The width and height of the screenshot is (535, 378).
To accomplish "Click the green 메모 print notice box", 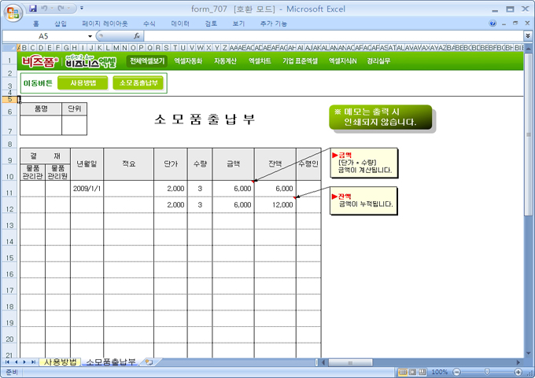I will tap(381, 117).
